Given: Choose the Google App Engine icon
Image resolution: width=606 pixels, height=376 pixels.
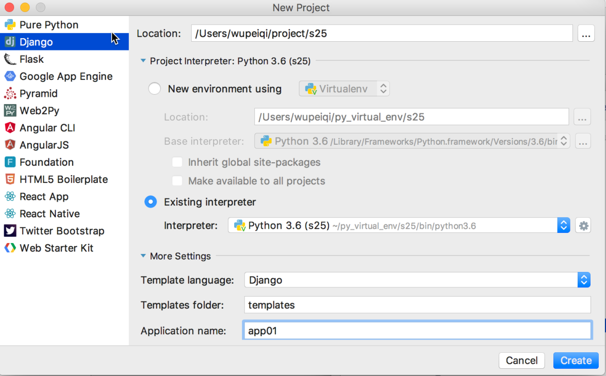Looking at the screenshot, I should (x=10, y=76).
